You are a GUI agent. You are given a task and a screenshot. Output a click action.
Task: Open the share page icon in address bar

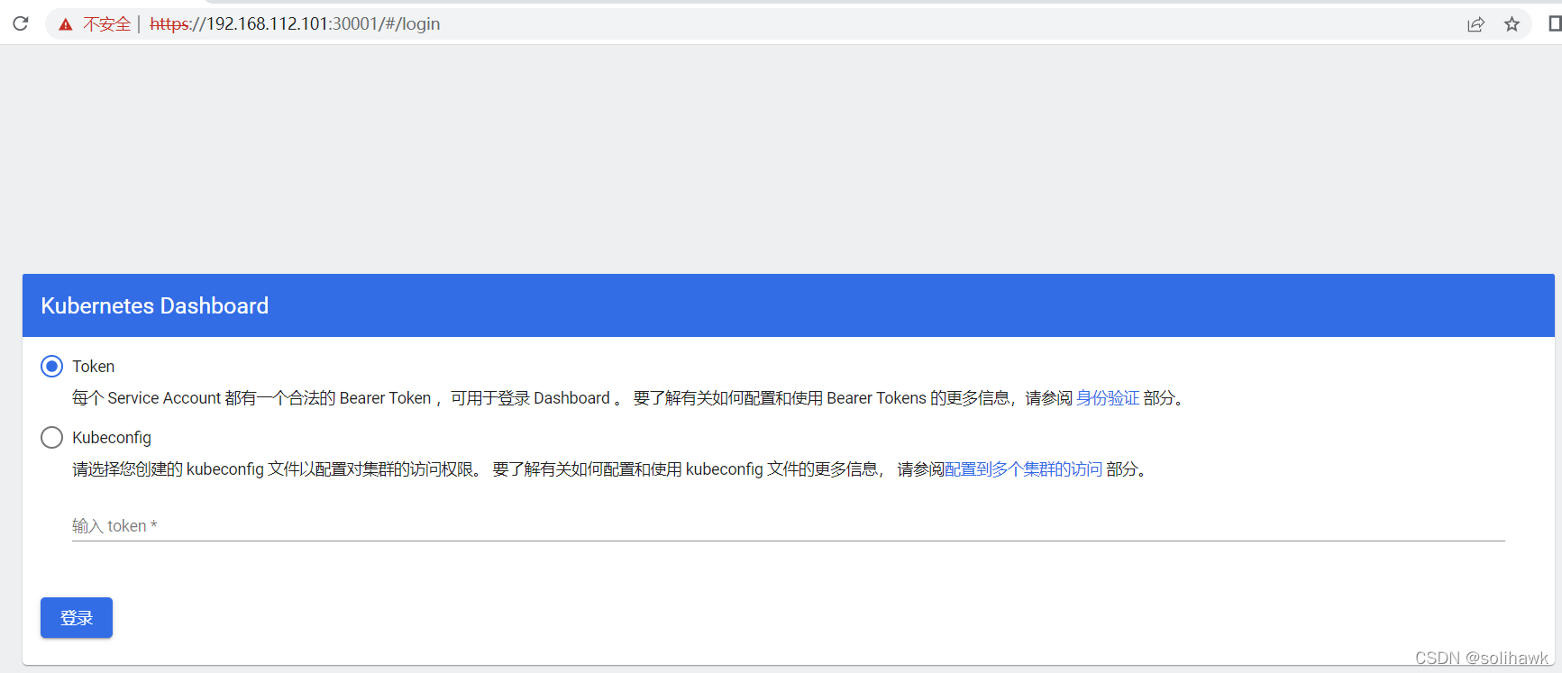tap(1475, 24)
